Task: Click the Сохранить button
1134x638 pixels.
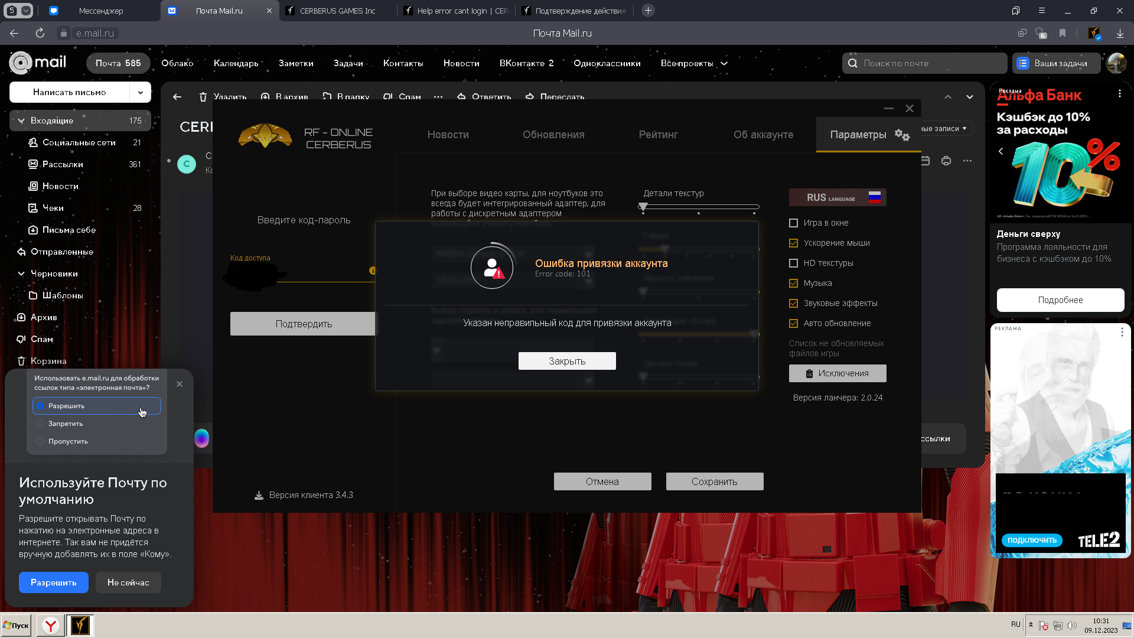Action: click(715, 481)
